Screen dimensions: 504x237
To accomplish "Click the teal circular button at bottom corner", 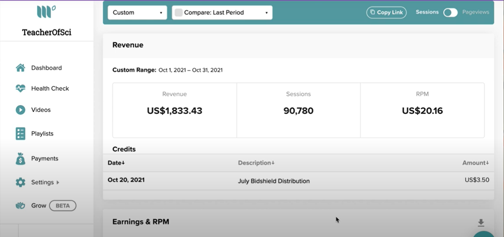I will point(484,234).
